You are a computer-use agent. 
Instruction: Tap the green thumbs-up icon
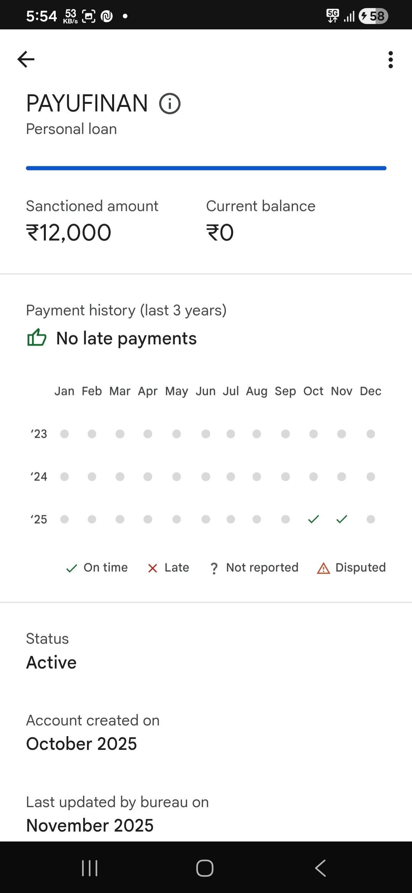click(37, 338)
